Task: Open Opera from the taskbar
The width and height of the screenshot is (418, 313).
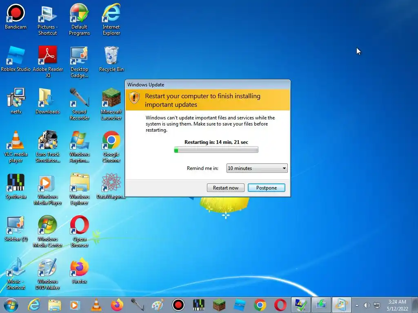Action: point(280,305)
